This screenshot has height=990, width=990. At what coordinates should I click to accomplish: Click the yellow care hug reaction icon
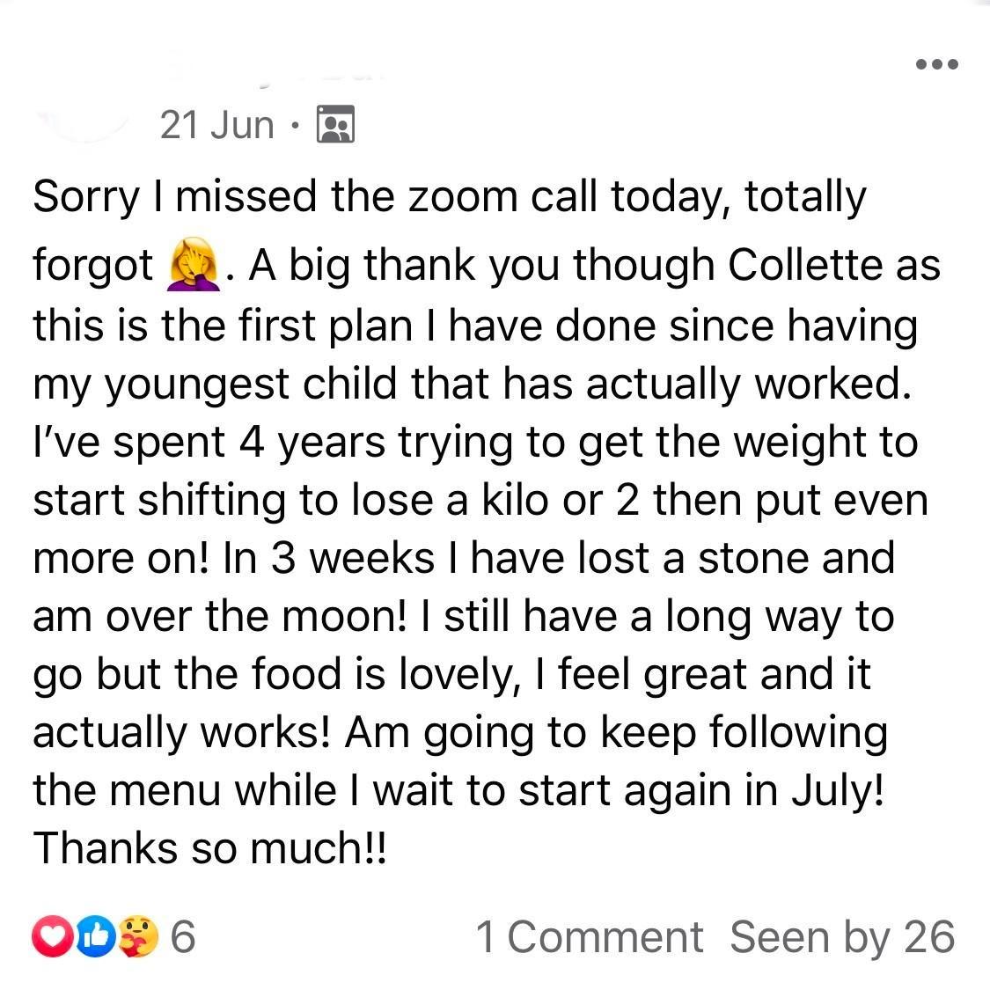pos(138,938)
